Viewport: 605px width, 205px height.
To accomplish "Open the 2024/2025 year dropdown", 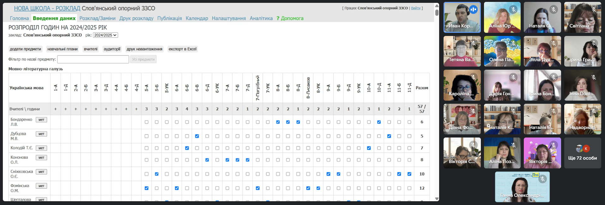I will [x=106, y=35].
